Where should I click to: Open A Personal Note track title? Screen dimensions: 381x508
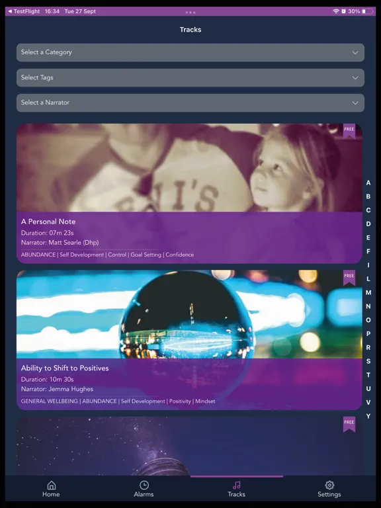pos(48,222)
